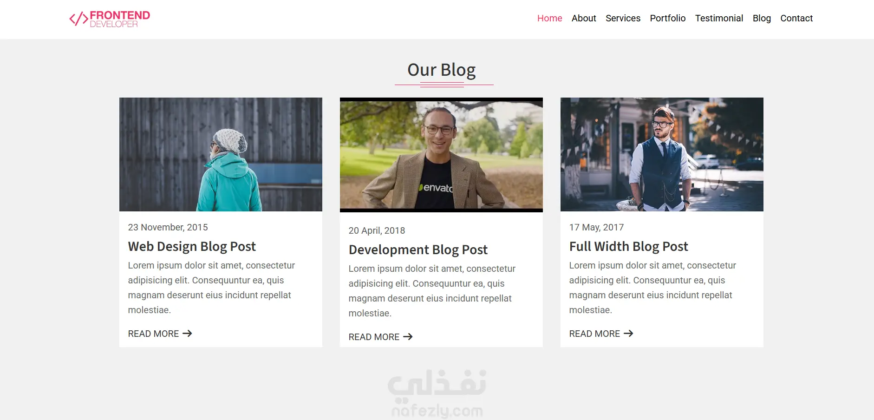Viewport: 874px width, 420px height.
Task: Open the Home nav link
Action: pyautogui.click(x=549, y=18)
